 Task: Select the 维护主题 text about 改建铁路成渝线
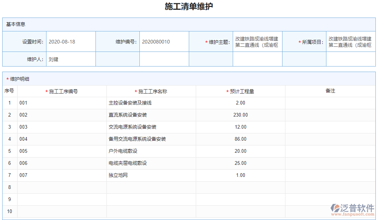pos(258,41)
